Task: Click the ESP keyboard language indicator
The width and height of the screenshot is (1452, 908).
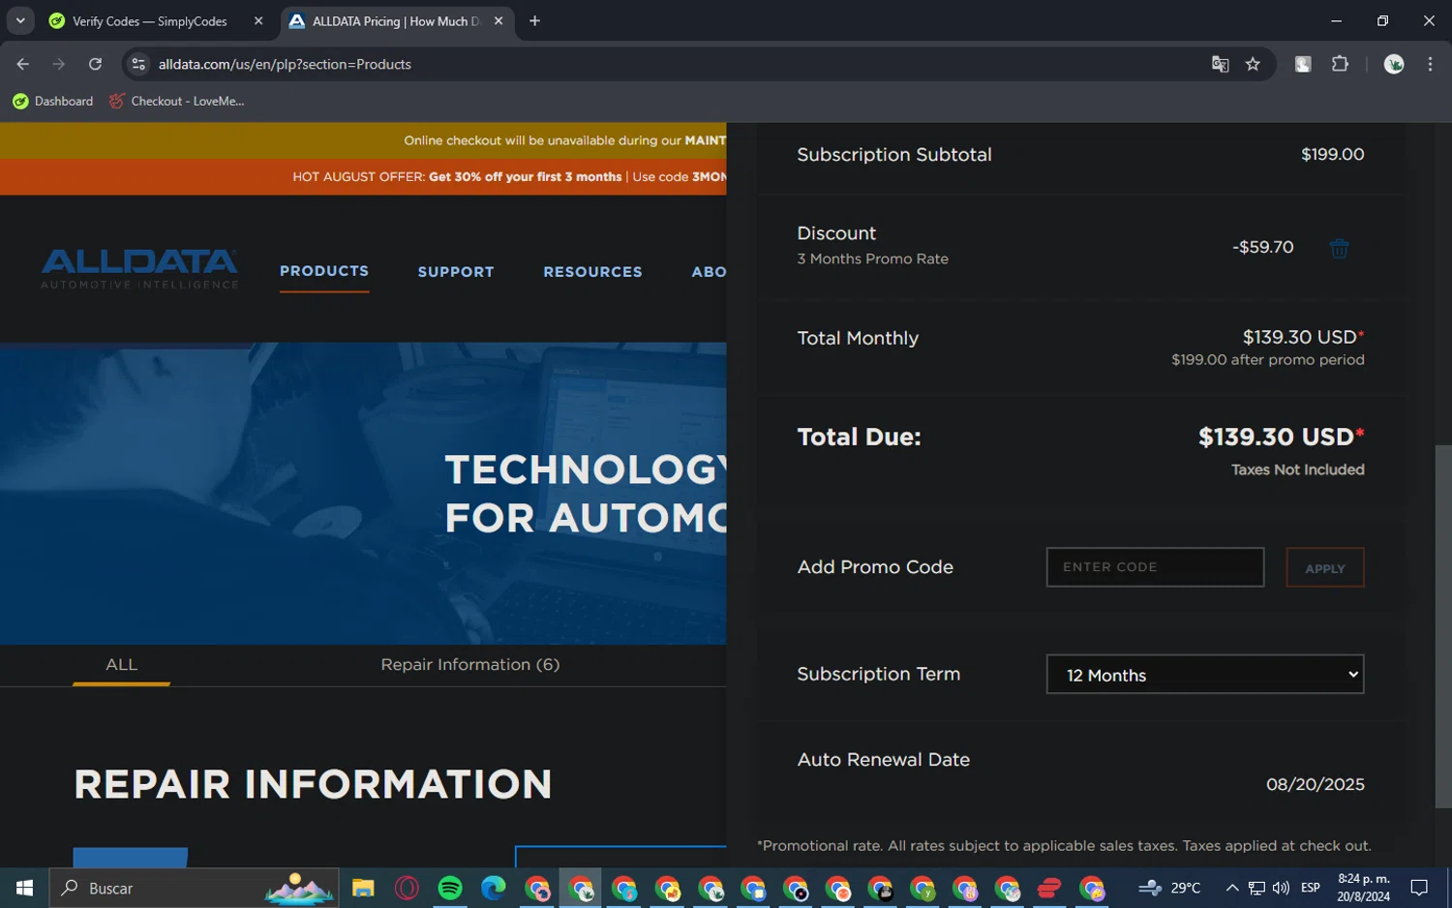Action: click(x=1311, y=888)
